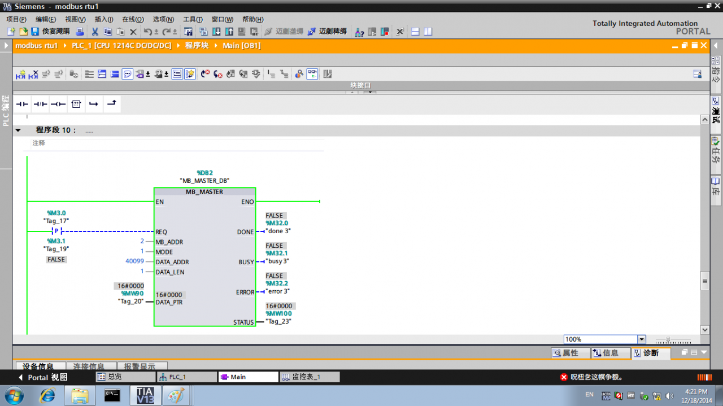Insert a new network in editor toolbar

(x=21, y=74)
